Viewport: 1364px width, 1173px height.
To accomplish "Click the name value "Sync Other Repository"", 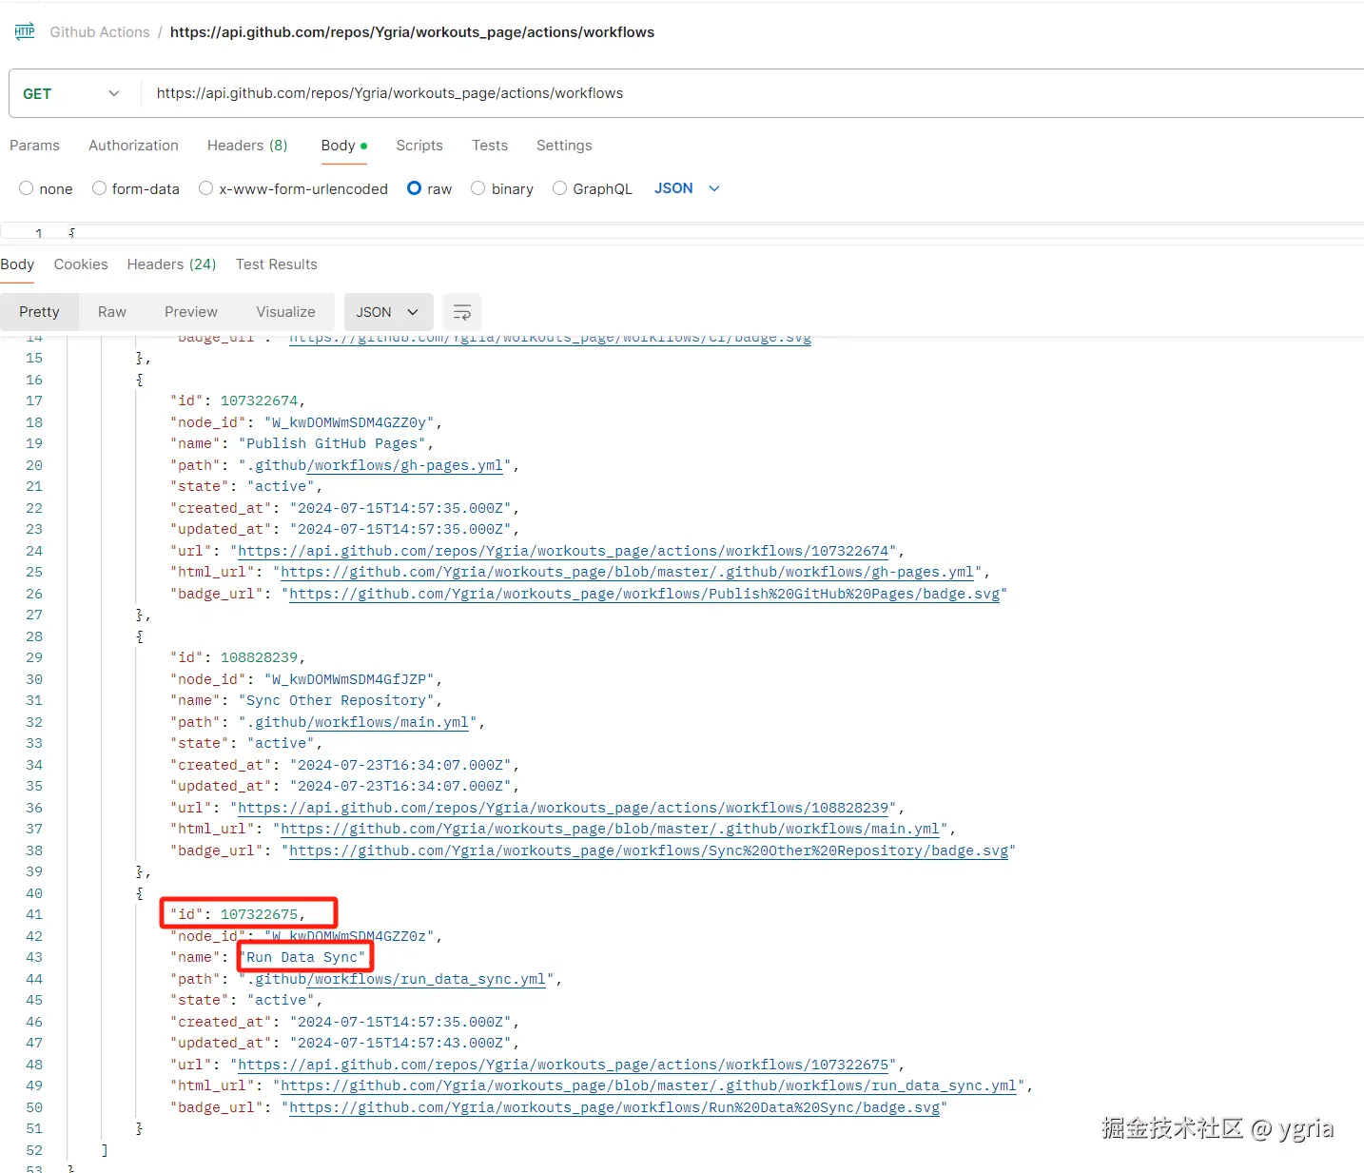I will click(337, 700).
